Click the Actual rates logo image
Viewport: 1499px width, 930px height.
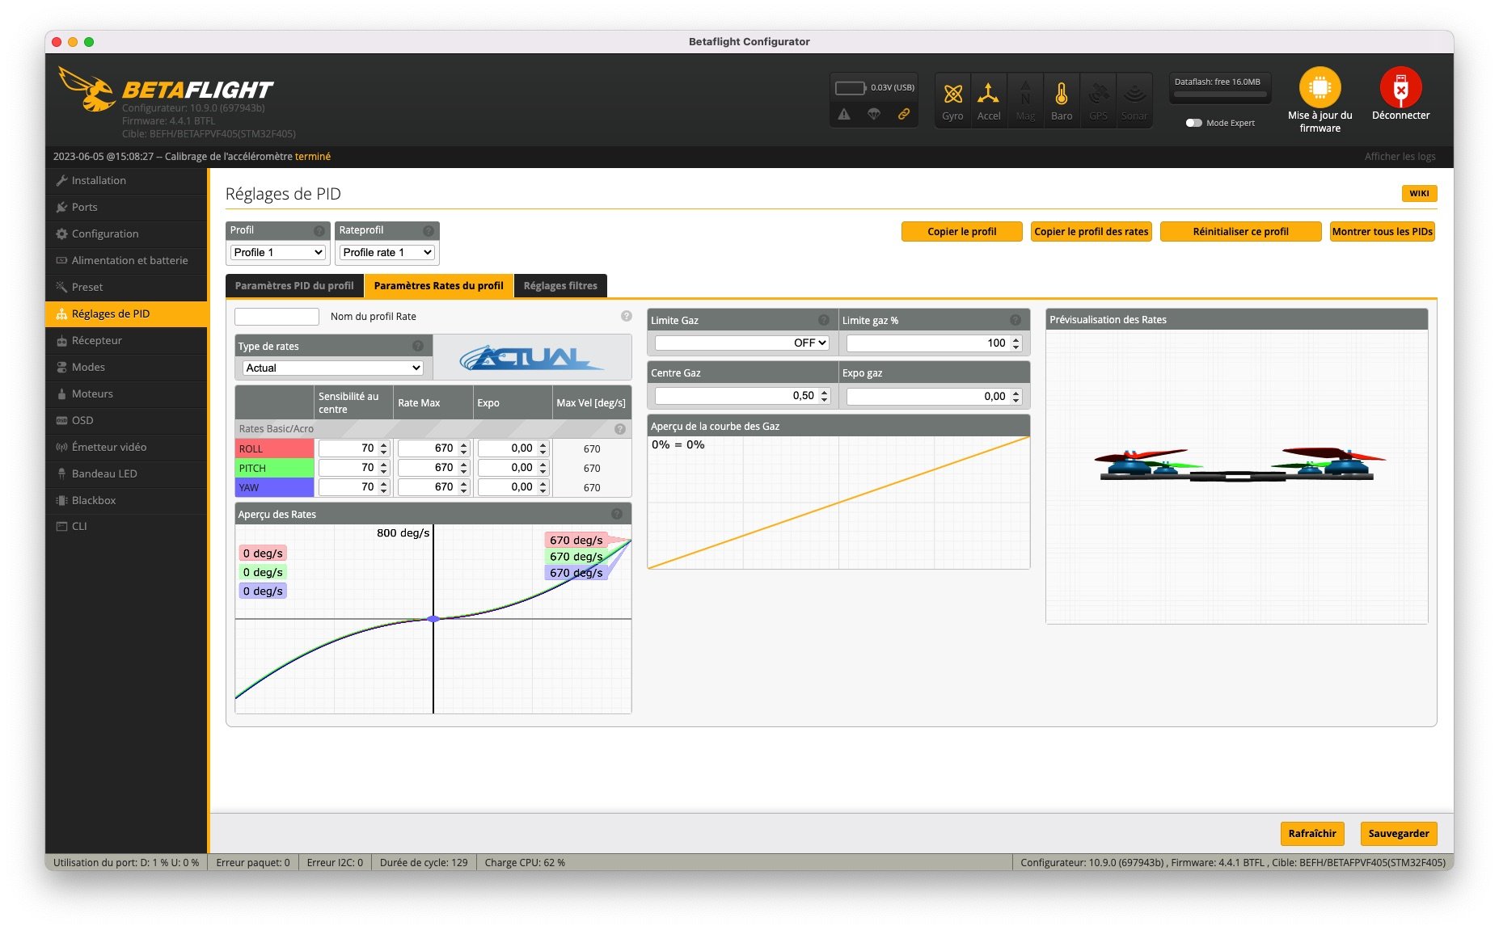531,357
